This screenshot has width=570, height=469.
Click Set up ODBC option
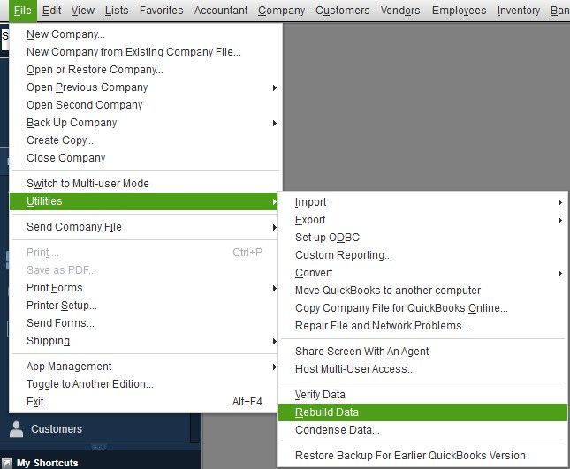[x=327, y=238]
